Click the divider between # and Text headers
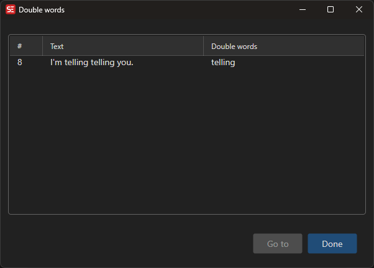 pos(42,47)
